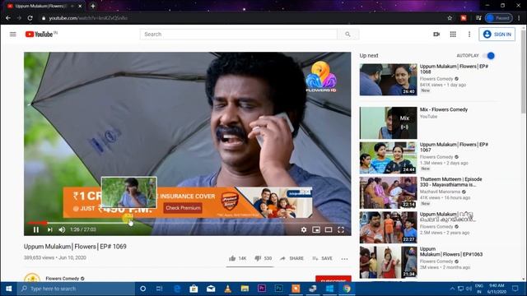This screenshot has height=296, width=527.
Task: Click the page vertical scrollbar
Action: tap(524, 72)
